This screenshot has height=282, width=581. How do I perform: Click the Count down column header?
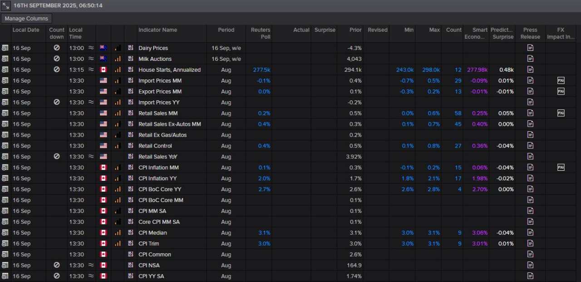[57, 33]
